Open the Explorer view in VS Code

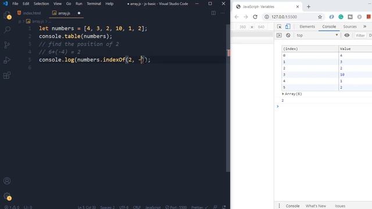click(7, 15)
